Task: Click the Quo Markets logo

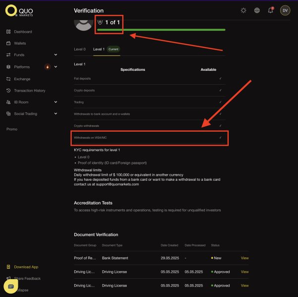Action: tap(19, 10)
